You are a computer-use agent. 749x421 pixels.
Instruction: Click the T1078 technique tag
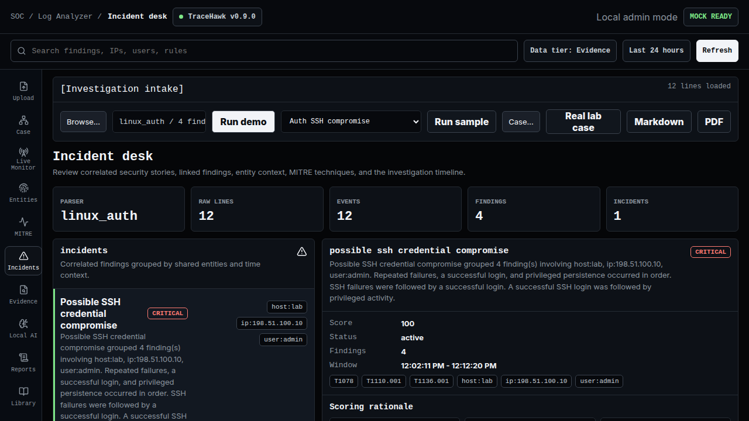[x=343, y=381]
